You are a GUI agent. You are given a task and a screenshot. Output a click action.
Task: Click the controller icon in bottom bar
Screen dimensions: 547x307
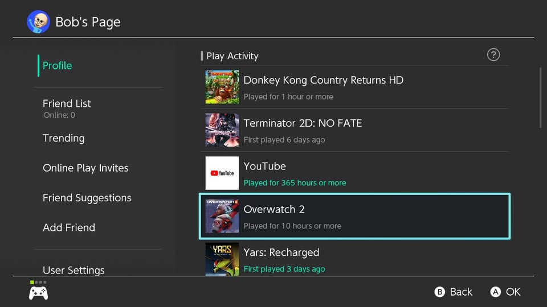(x=38, y=292)
